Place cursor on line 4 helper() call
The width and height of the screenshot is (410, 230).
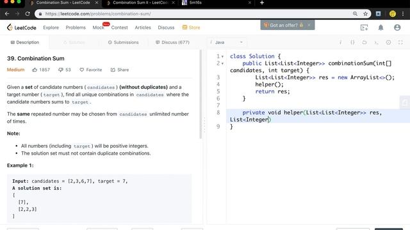click(x=269, y=84)
